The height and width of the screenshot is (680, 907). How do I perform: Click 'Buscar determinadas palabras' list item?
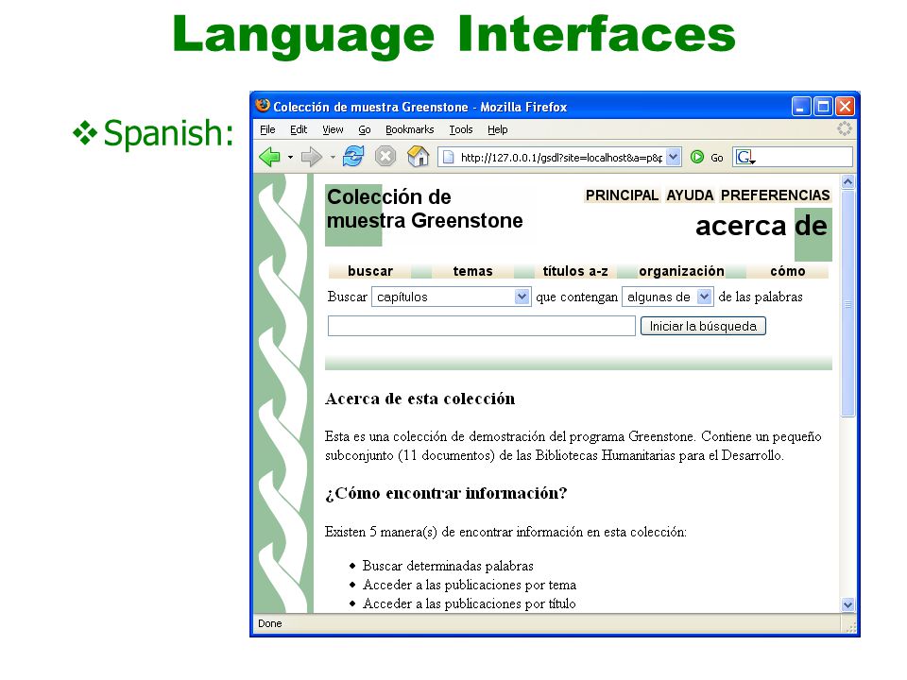click(448, 566)
